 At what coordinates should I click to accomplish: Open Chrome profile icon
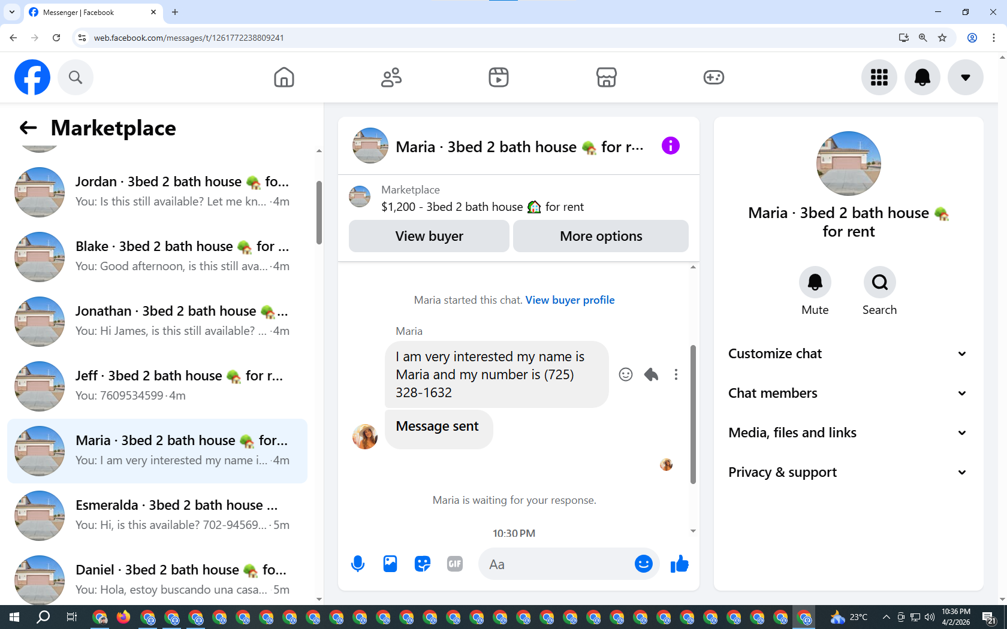pos(972,38)
